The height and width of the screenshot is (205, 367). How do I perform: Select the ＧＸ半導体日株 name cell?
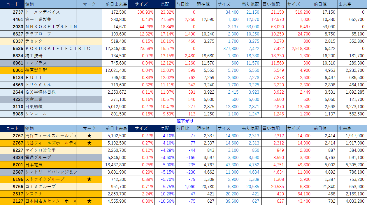pyautogui.click(x=50, y=92)
